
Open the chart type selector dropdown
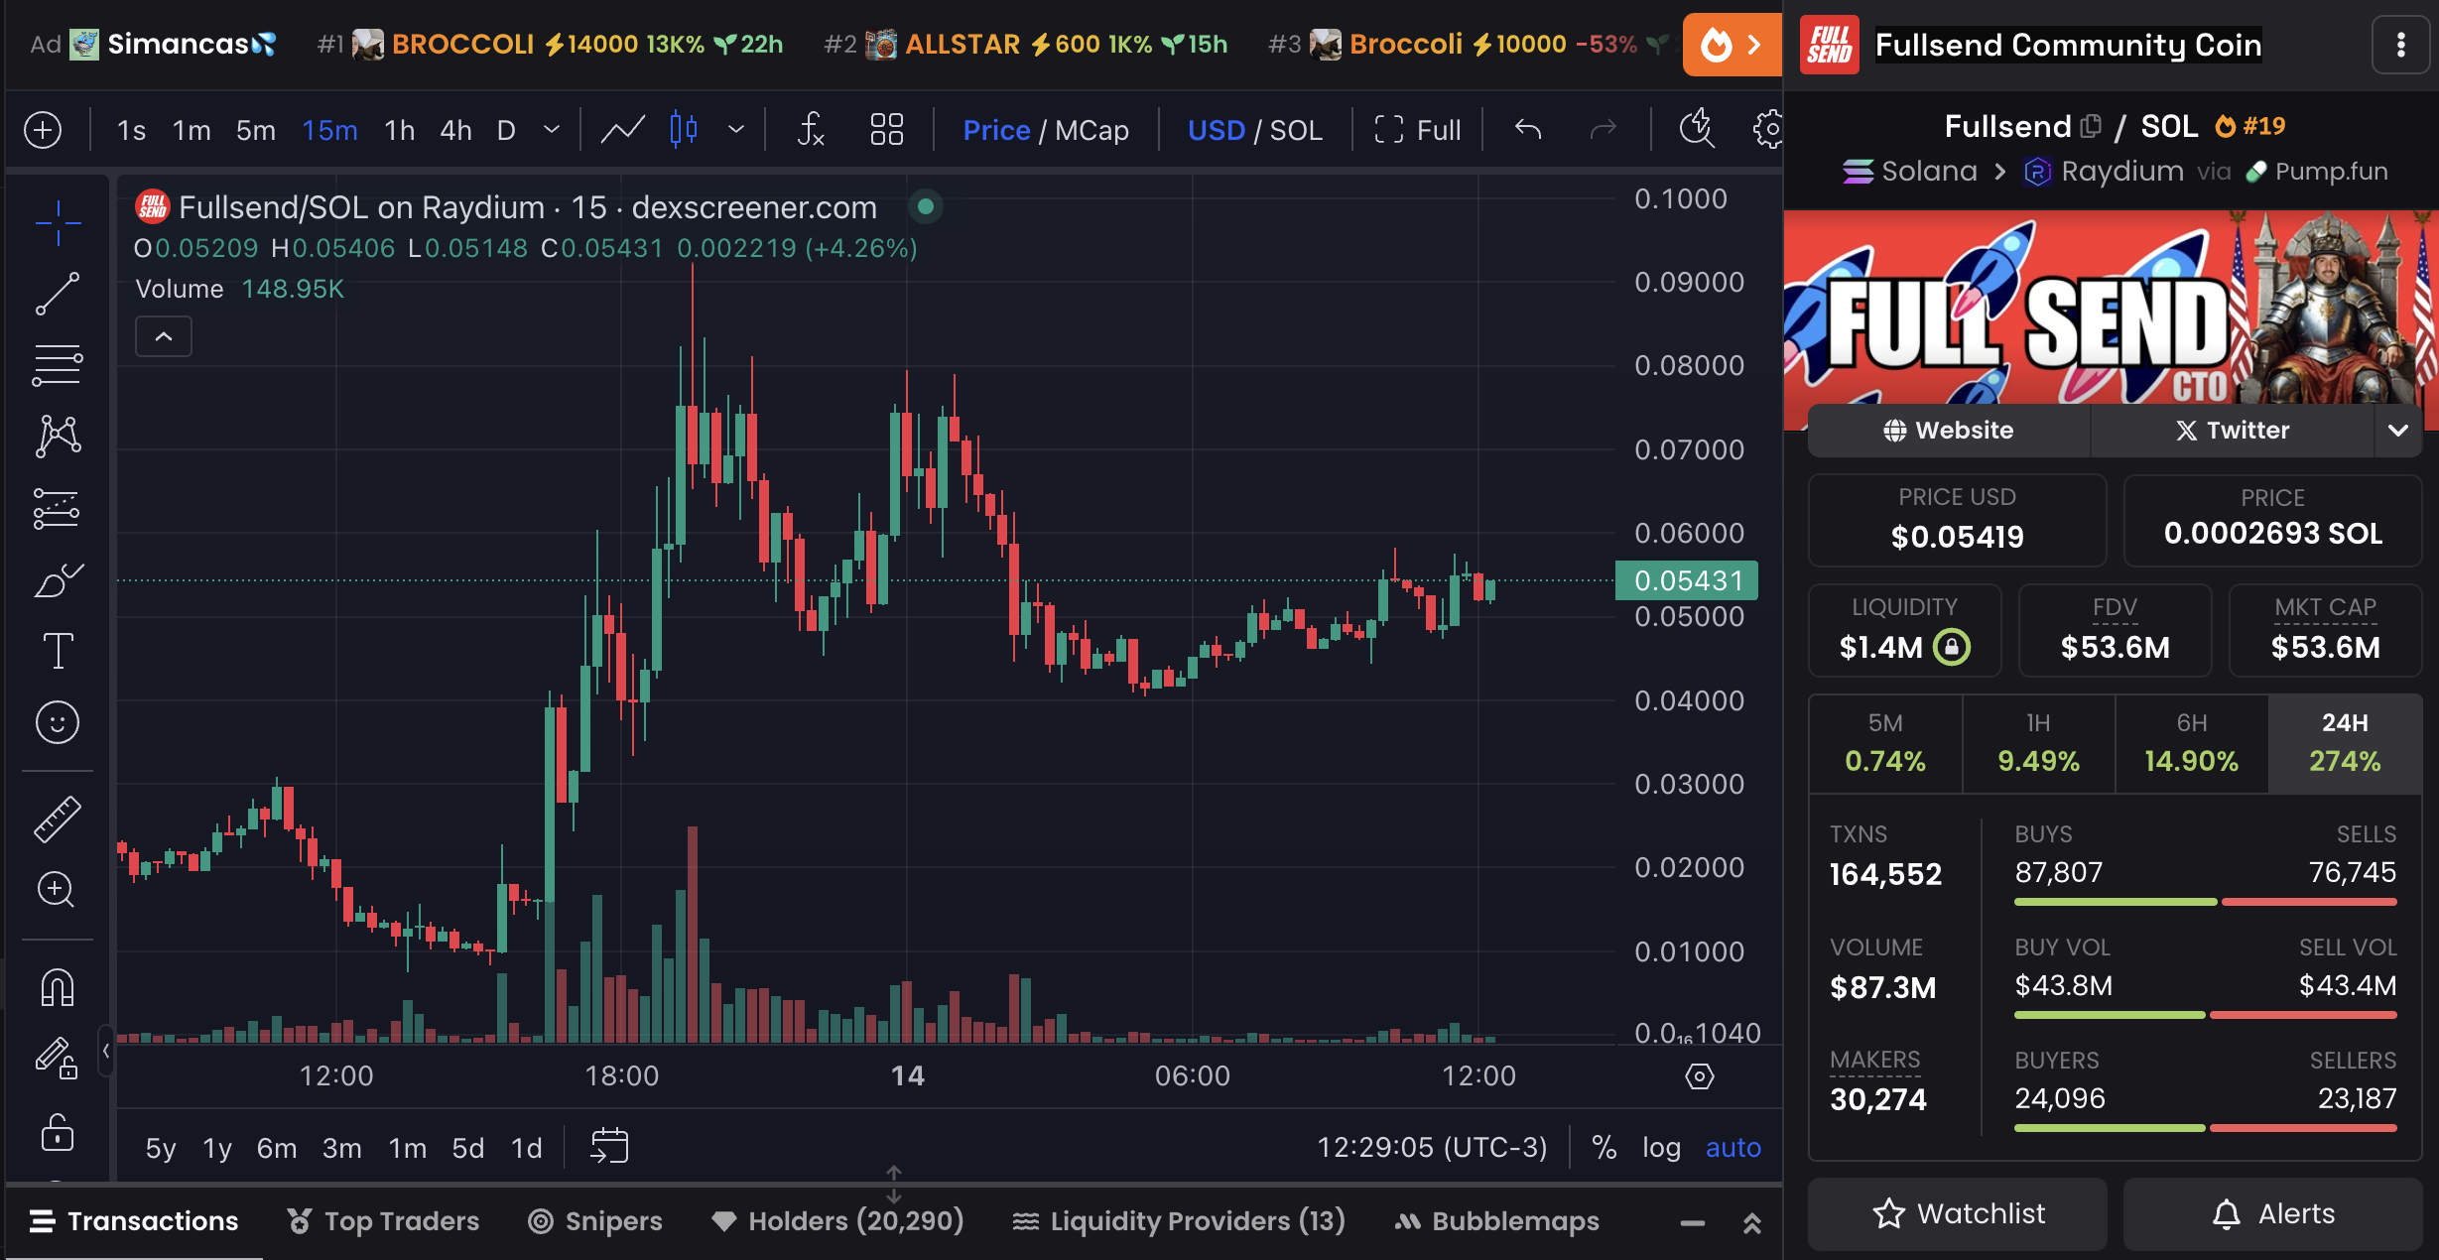tap(732, 127)
